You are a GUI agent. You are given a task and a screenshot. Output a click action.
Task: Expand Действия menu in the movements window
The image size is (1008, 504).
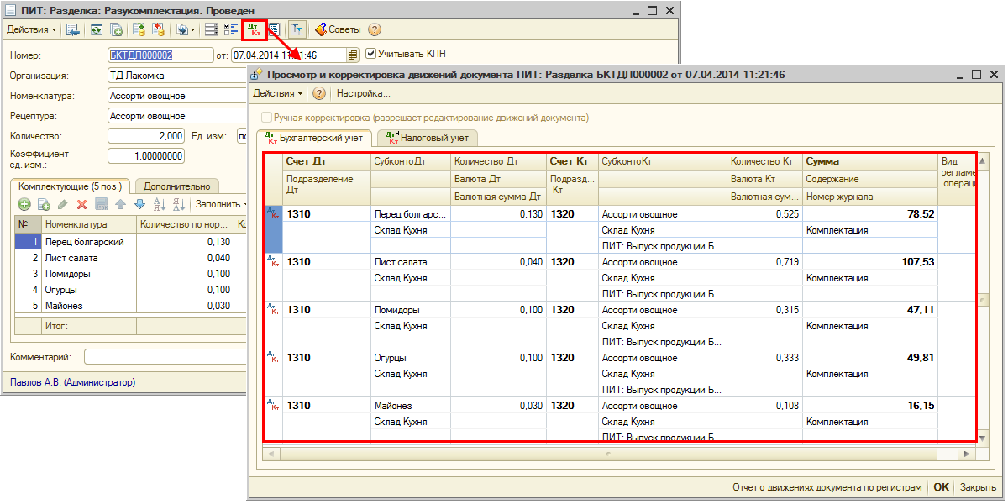(x=278, y=93)
